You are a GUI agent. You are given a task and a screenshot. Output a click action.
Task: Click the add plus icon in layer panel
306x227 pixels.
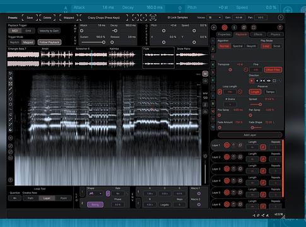214,27
